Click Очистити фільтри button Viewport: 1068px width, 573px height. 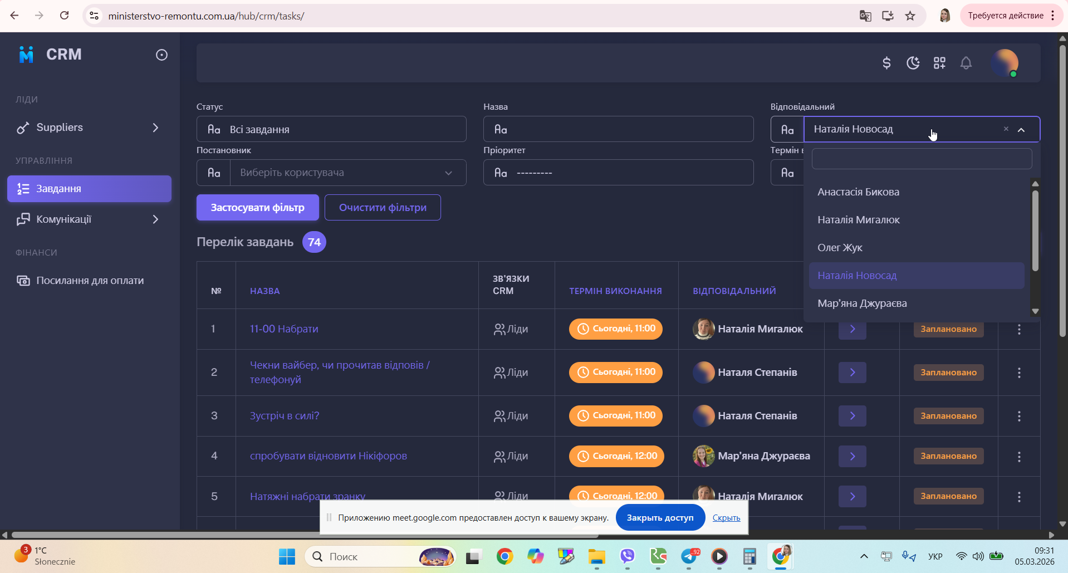tap(383, 208)
